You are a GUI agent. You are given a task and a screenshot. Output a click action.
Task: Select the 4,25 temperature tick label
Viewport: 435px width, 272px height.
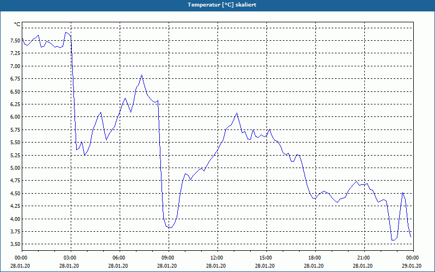(x=15, y=206)
